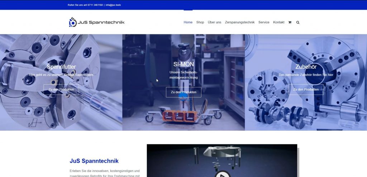Image resolution: width=367 pixels, height=177 pixels.
Task: Click 'Unsere Sicherheits-montagevorrichtung' text
Action: point(183,75)
